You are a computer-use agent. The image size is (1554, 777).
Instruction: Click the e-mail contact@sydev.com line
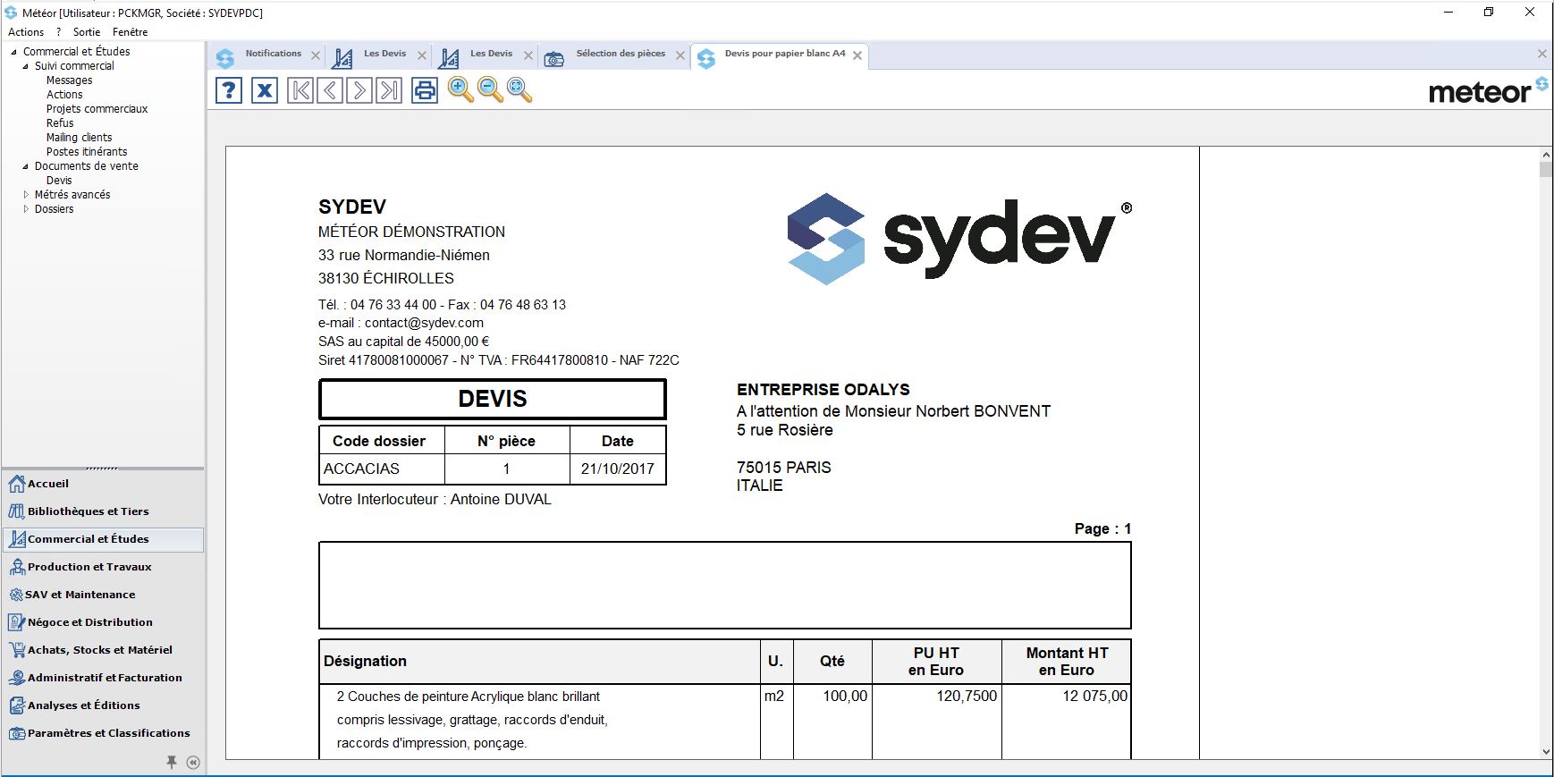(401, 323)
